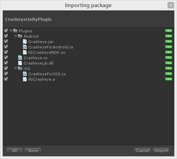Select the Crasheye.cs file name
The image size is (177, 159).
[35, 58]
